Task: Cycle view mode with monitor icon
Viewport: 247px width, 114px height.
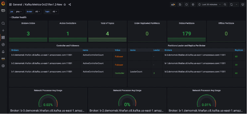Action: click(243, 4)
